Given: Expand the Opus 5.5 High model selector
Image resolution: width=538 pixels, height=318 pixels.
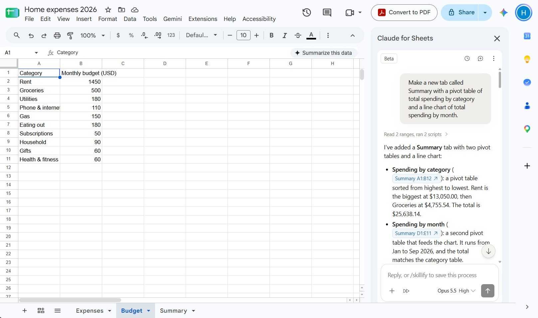Looking at the screenshot, I should (x=456, y=291).
